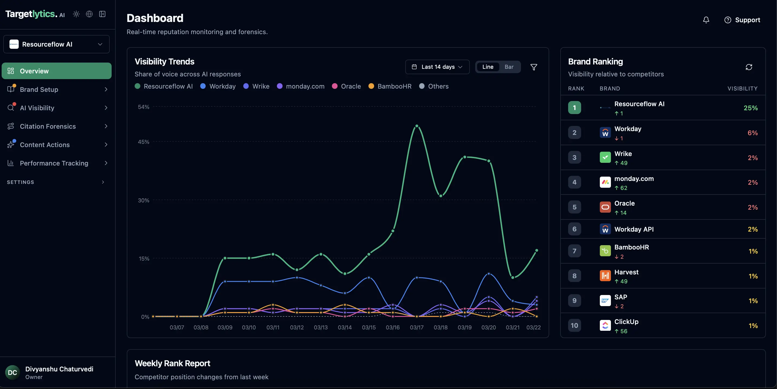Screen dimensions: 777x389
Task: Click the SAP logo icon
Action: (605, 301)
